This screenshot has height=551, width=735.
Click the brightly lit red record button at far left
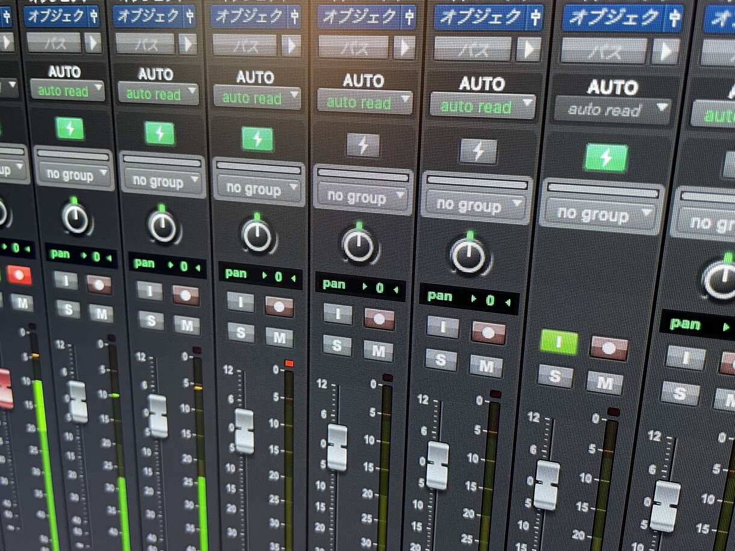click(x=20, y=276)
